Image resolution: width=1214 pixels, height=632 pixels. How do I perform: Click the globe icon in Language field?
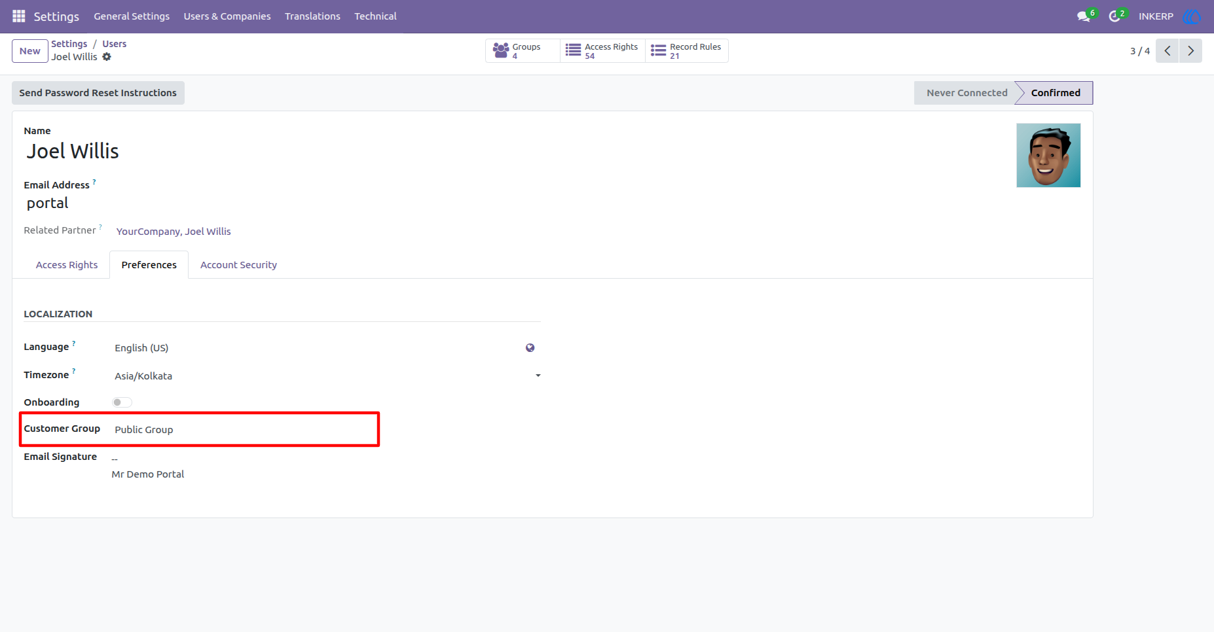[530, 348]
